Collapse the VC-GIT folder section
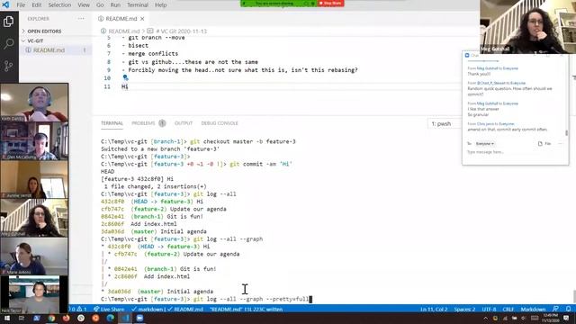This screenshot has width=576, height=324. 35,40
